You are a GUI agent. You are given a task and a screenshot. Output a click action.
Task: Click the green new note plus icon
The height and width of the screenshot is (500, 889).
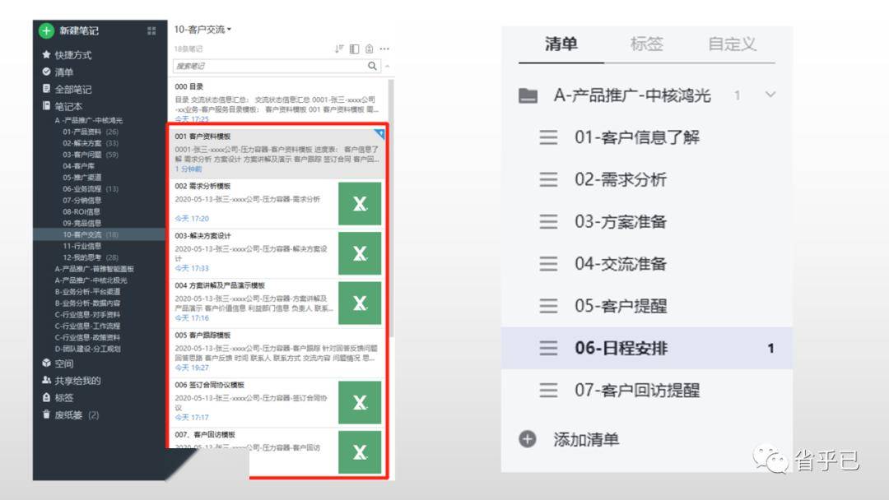point(46,30)
